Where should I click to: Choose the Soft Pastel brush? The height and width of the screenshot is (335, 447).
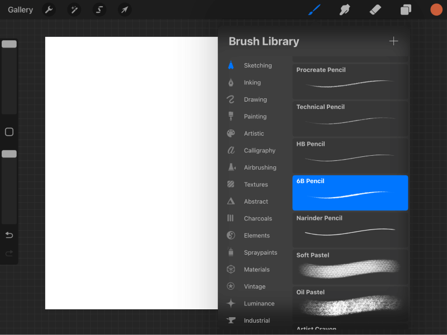click(x=350, y=267)
